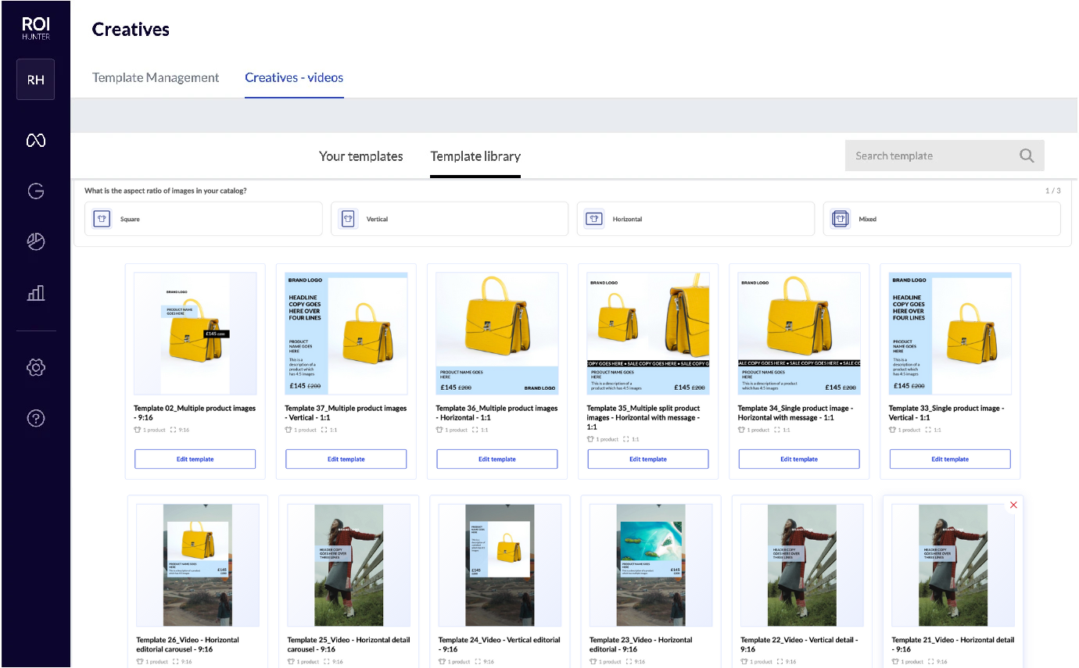1079x668 pixels.
Task: Click Template 26_Video Horizontal editorial carousel title
Action: 188,645
